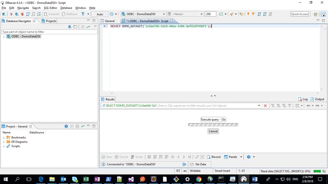
Task: Toggle Smart Insert mode in status bar
Action: (222, 171)
